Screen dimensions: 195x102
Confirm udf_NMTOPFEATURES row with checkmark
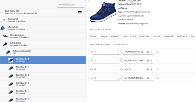pos(158,61)
